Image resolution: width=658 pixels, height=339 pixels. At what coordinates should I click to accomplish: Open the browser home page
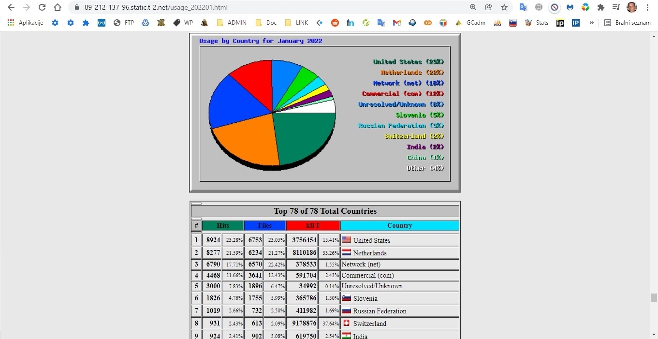click(58, 7)
